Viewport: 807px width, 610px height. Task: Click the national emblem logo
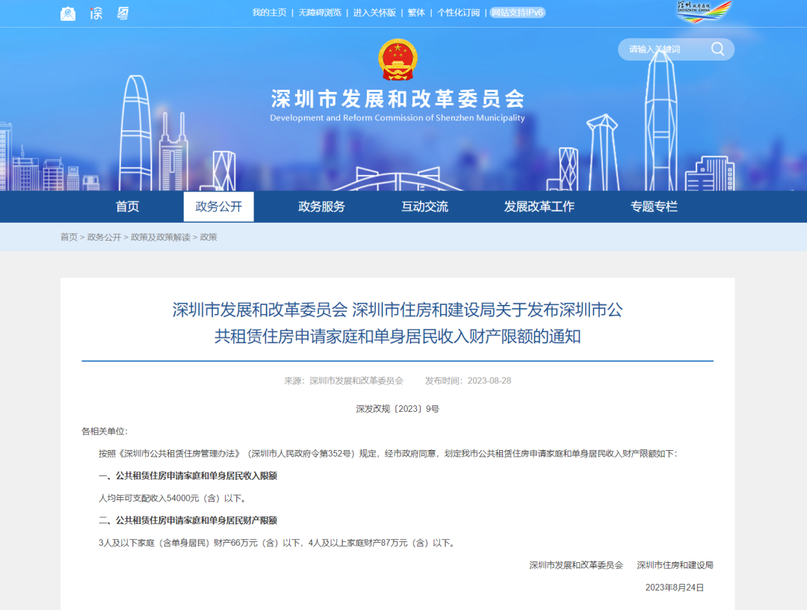[398, 60]
